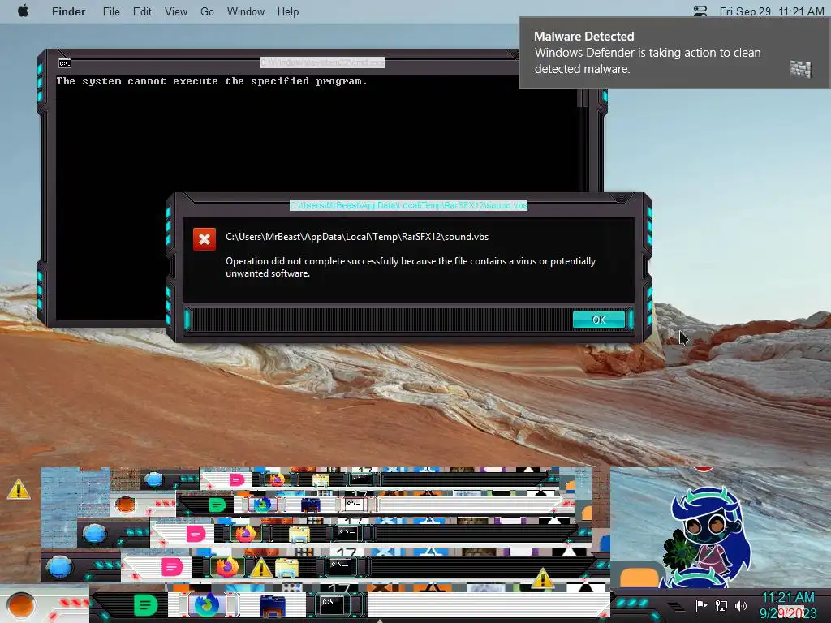Open Action Center flag in system tray
The width and height of the screenshot is (831, 623).
point(701,605)
